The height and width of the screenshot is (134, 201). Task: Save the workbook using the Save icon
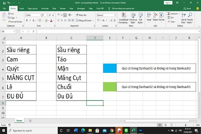point(4,3)
